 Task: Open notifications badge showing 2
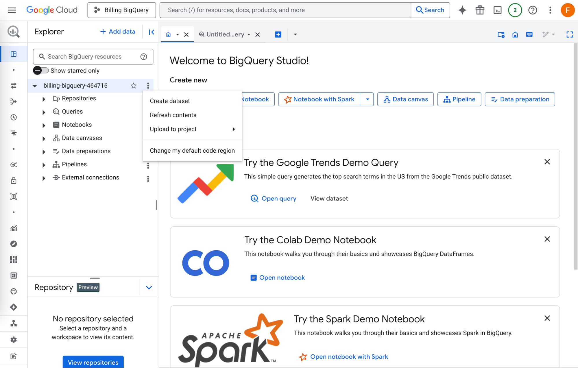pos(515,10)
